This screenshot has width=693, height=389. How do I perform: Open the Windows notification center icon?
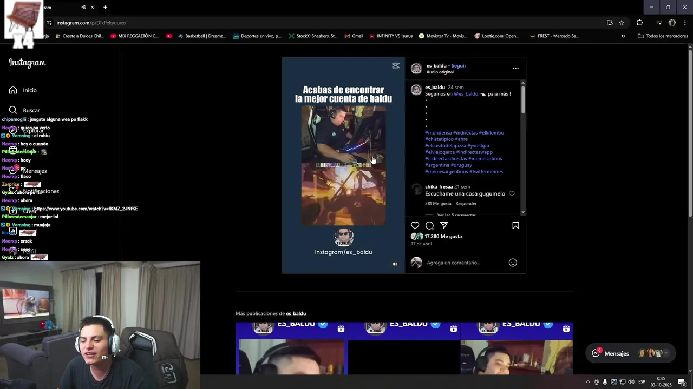(682, 382)
